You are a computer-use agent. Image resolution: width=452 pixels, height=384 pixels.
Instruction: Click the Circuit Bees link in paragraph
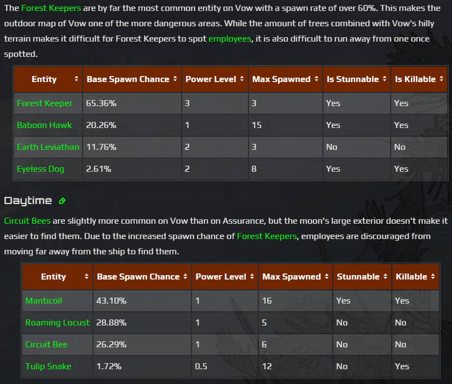tap(27, 221)
